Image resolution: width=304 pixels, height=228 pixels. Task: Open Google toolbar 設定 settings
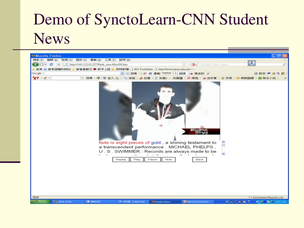coord(260,74)
